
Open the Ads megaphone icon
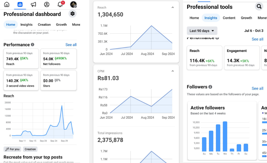coord(33,4)
